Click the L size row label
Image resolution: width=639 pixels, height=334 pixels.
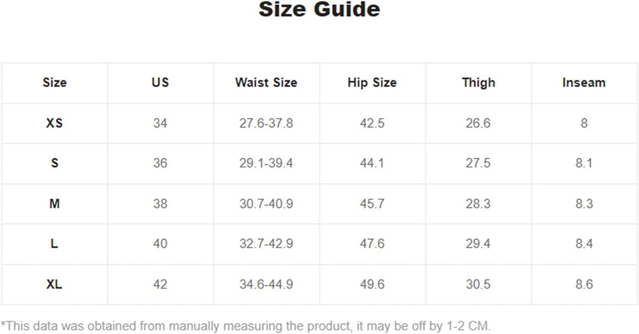[x=55, y=244]
